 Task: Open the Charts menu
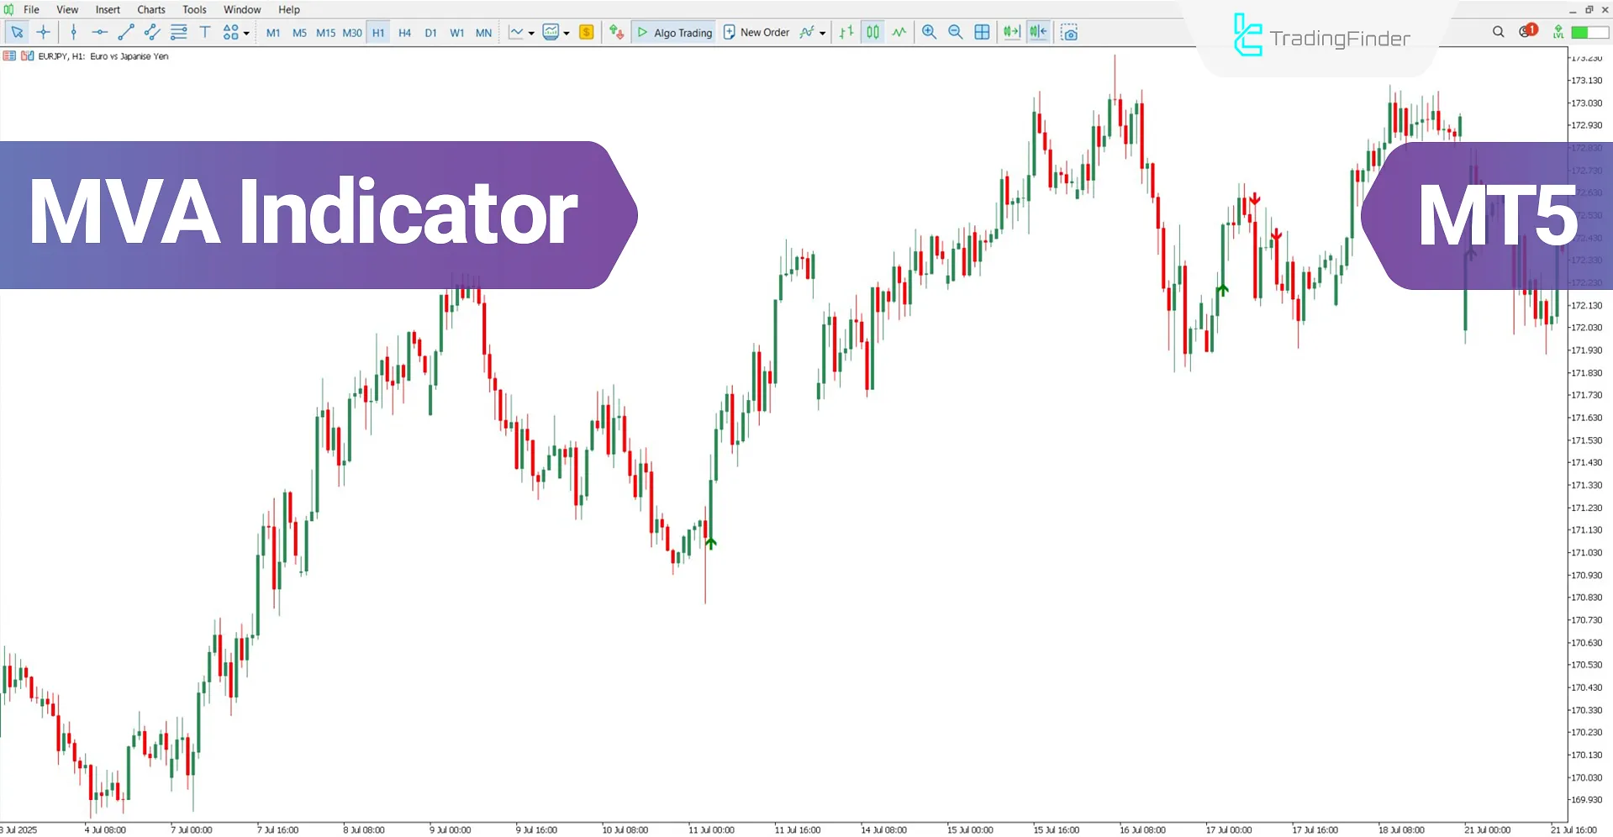[x=151, y=9]
